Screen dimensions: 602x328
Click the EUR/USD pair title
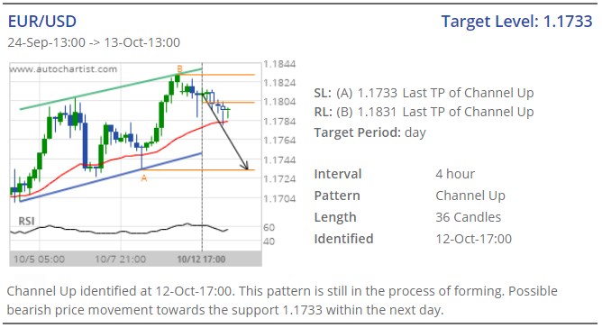tap(41, 22)
